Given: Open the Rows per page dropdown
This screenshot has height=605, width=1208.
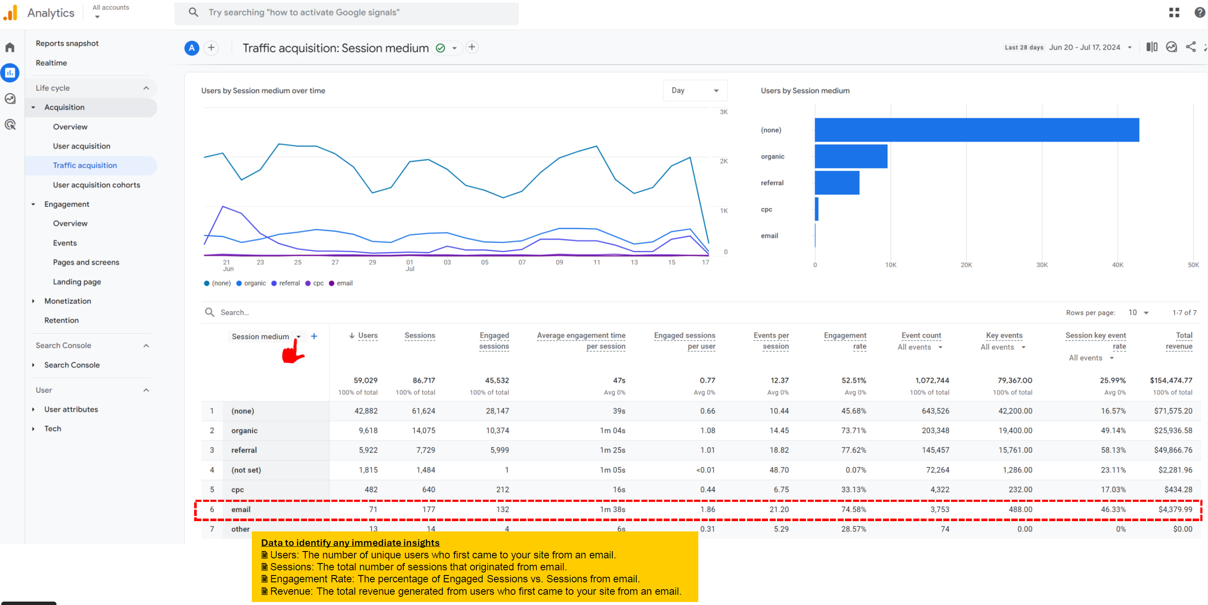Looking at the screenshot, I should (1139, 313).
